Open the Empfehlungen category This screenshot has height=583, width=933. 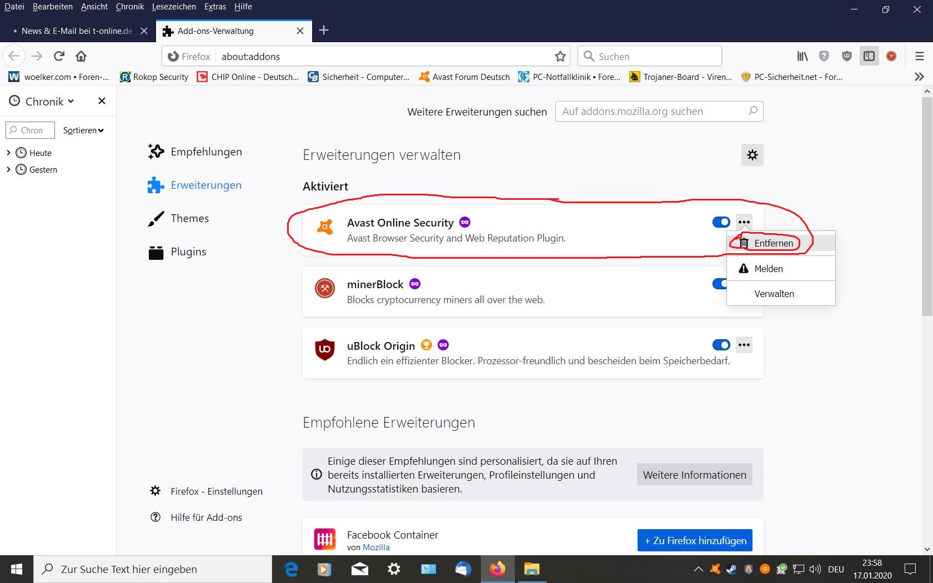195,152
